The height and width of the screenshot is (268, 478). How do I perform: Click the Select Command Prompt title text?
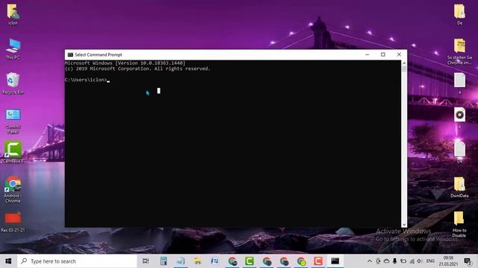[98, 54]
